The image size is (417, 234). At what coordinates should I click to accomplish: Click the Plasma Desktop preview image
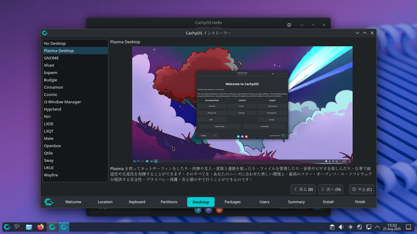pos(242,105)
